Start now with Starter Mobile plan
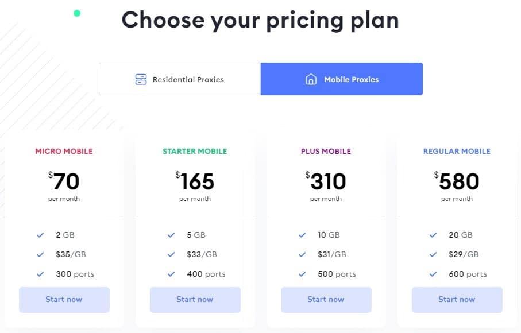 coord(195,300)
